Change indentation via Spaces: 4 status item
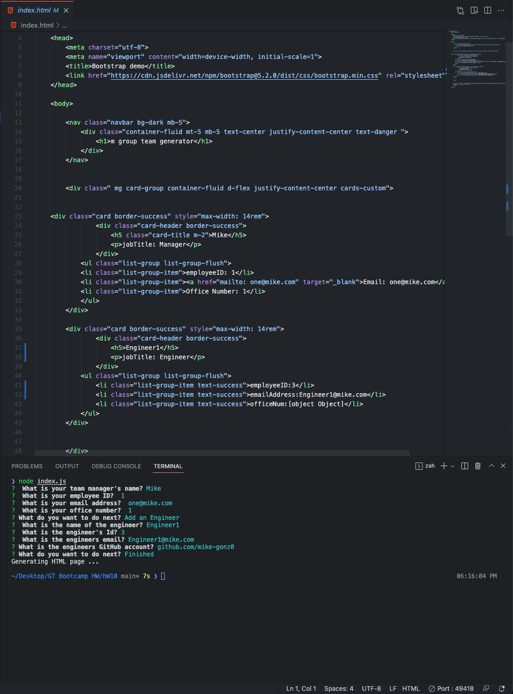 pos(338,688)
